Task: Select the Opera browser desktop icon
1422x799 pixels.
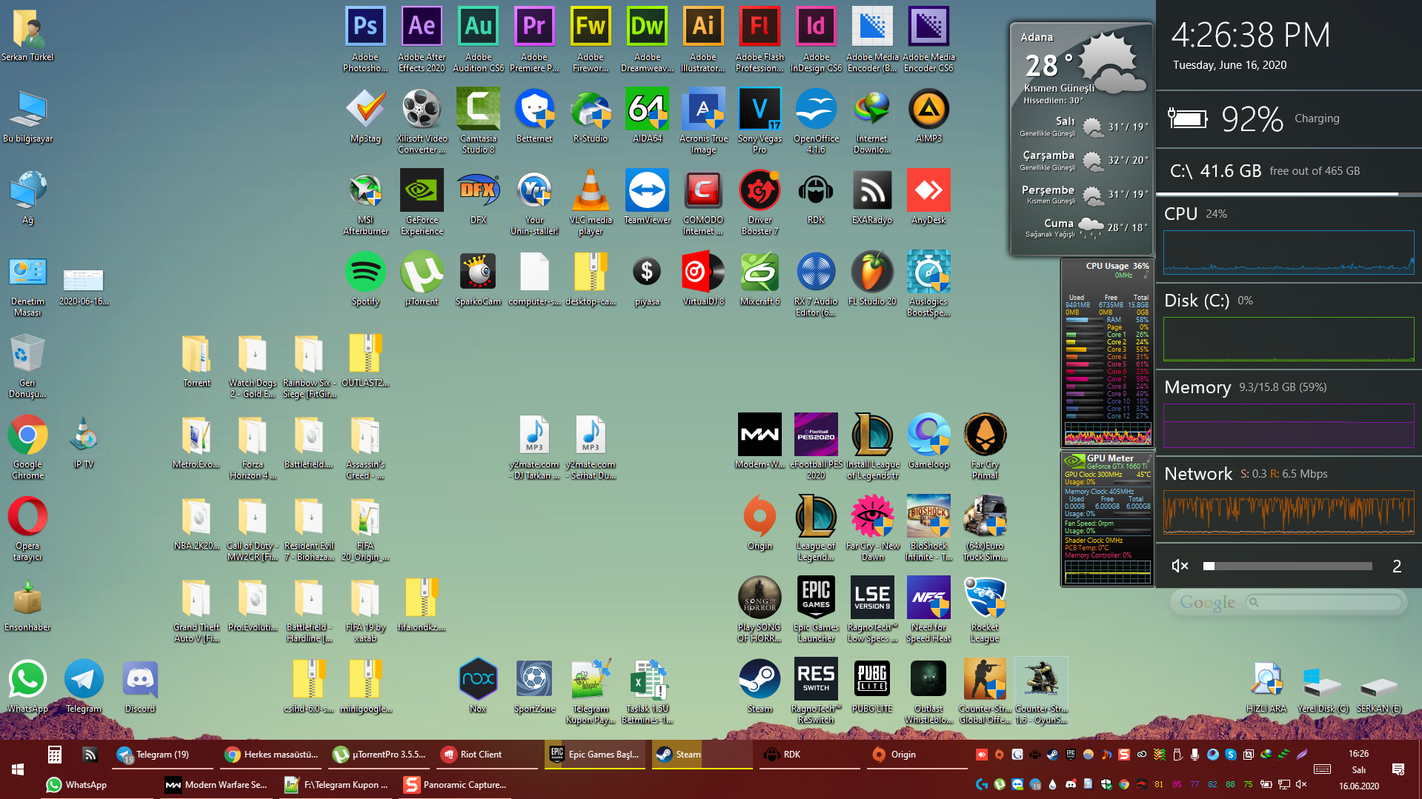Action: pyautogui.click(x=27, y=528)
